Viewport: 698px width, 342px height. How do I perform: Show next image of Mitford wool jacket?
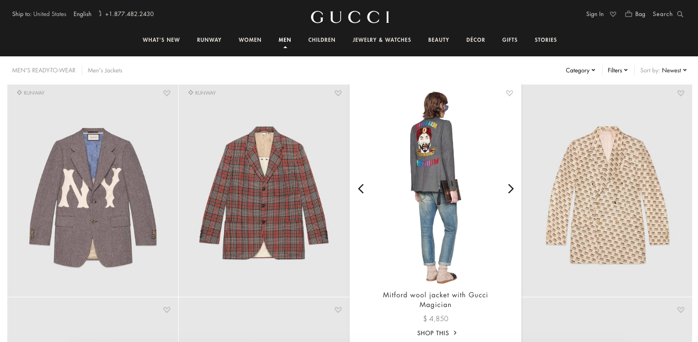pos(511,188)
